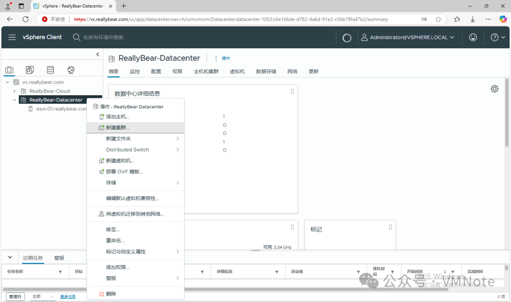
Task: Click the global search magnifier icon
Action: click(x=76, y=37)
